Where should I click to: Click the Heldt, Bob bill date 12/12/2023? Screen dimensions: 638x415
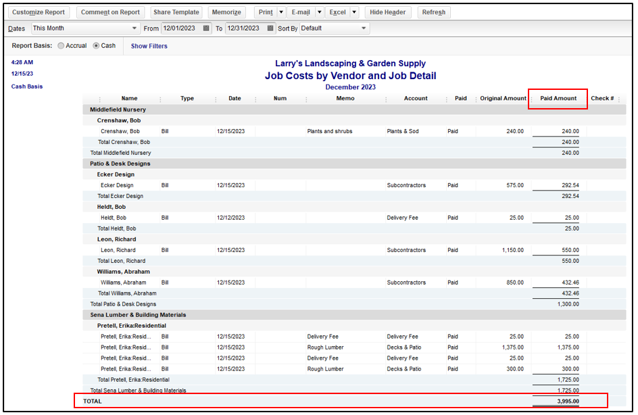coord(230,218)
